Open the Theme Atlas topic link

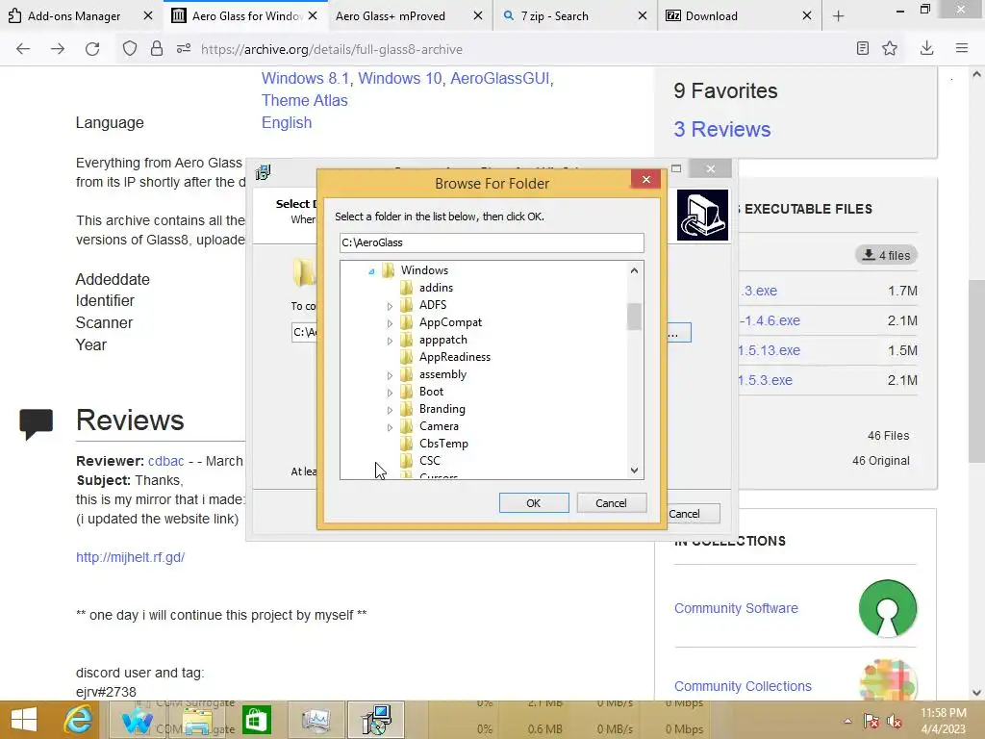pos(304,100)
